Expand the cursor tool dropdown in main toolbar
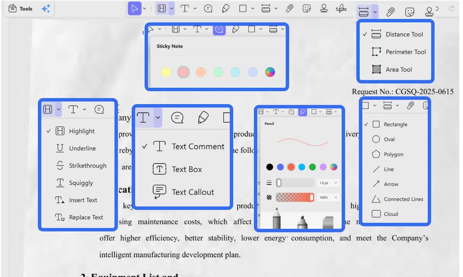 click(x=145, y=9)
